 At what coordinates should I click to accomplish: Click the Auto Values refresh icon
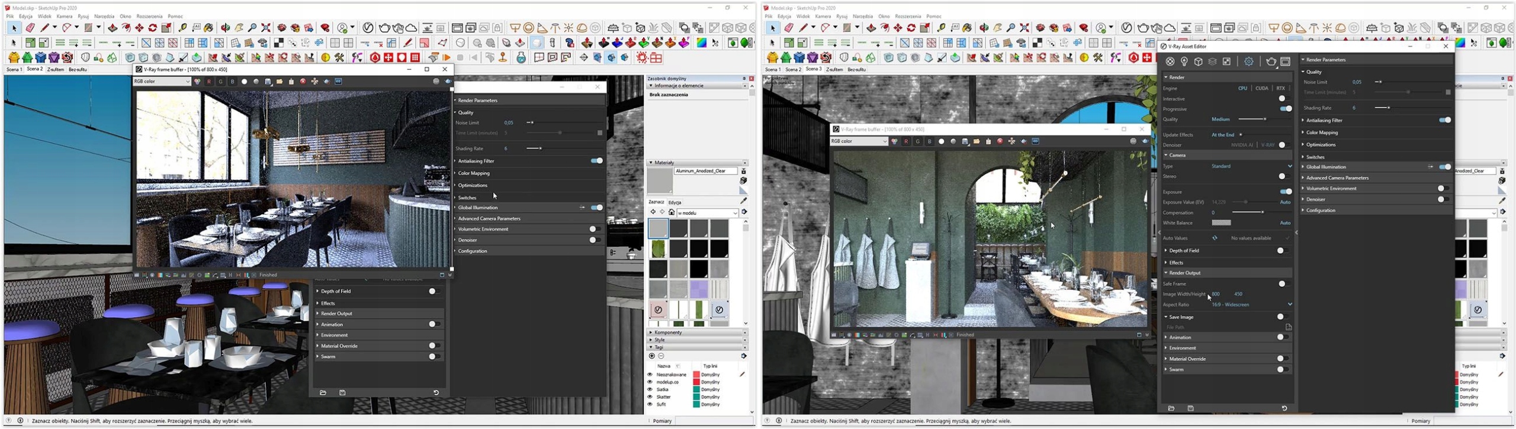(x=1215, y=238)
